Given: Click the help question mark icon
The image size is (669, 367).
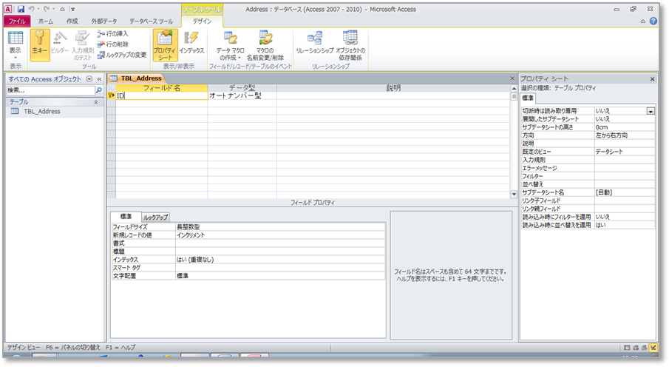Looking at the screenshot, I should pos(653,21).
